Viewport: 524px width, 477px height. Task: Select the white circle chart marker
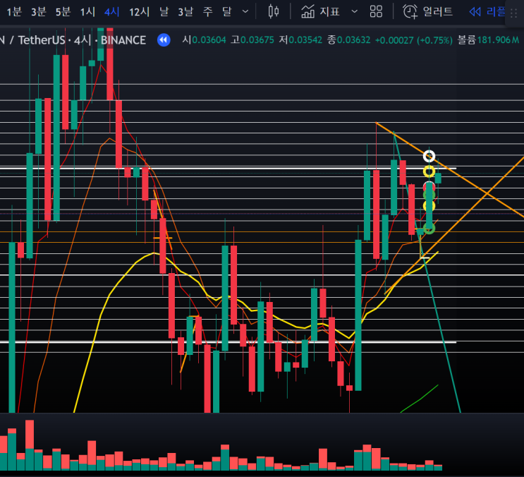[x=429, y=156]
